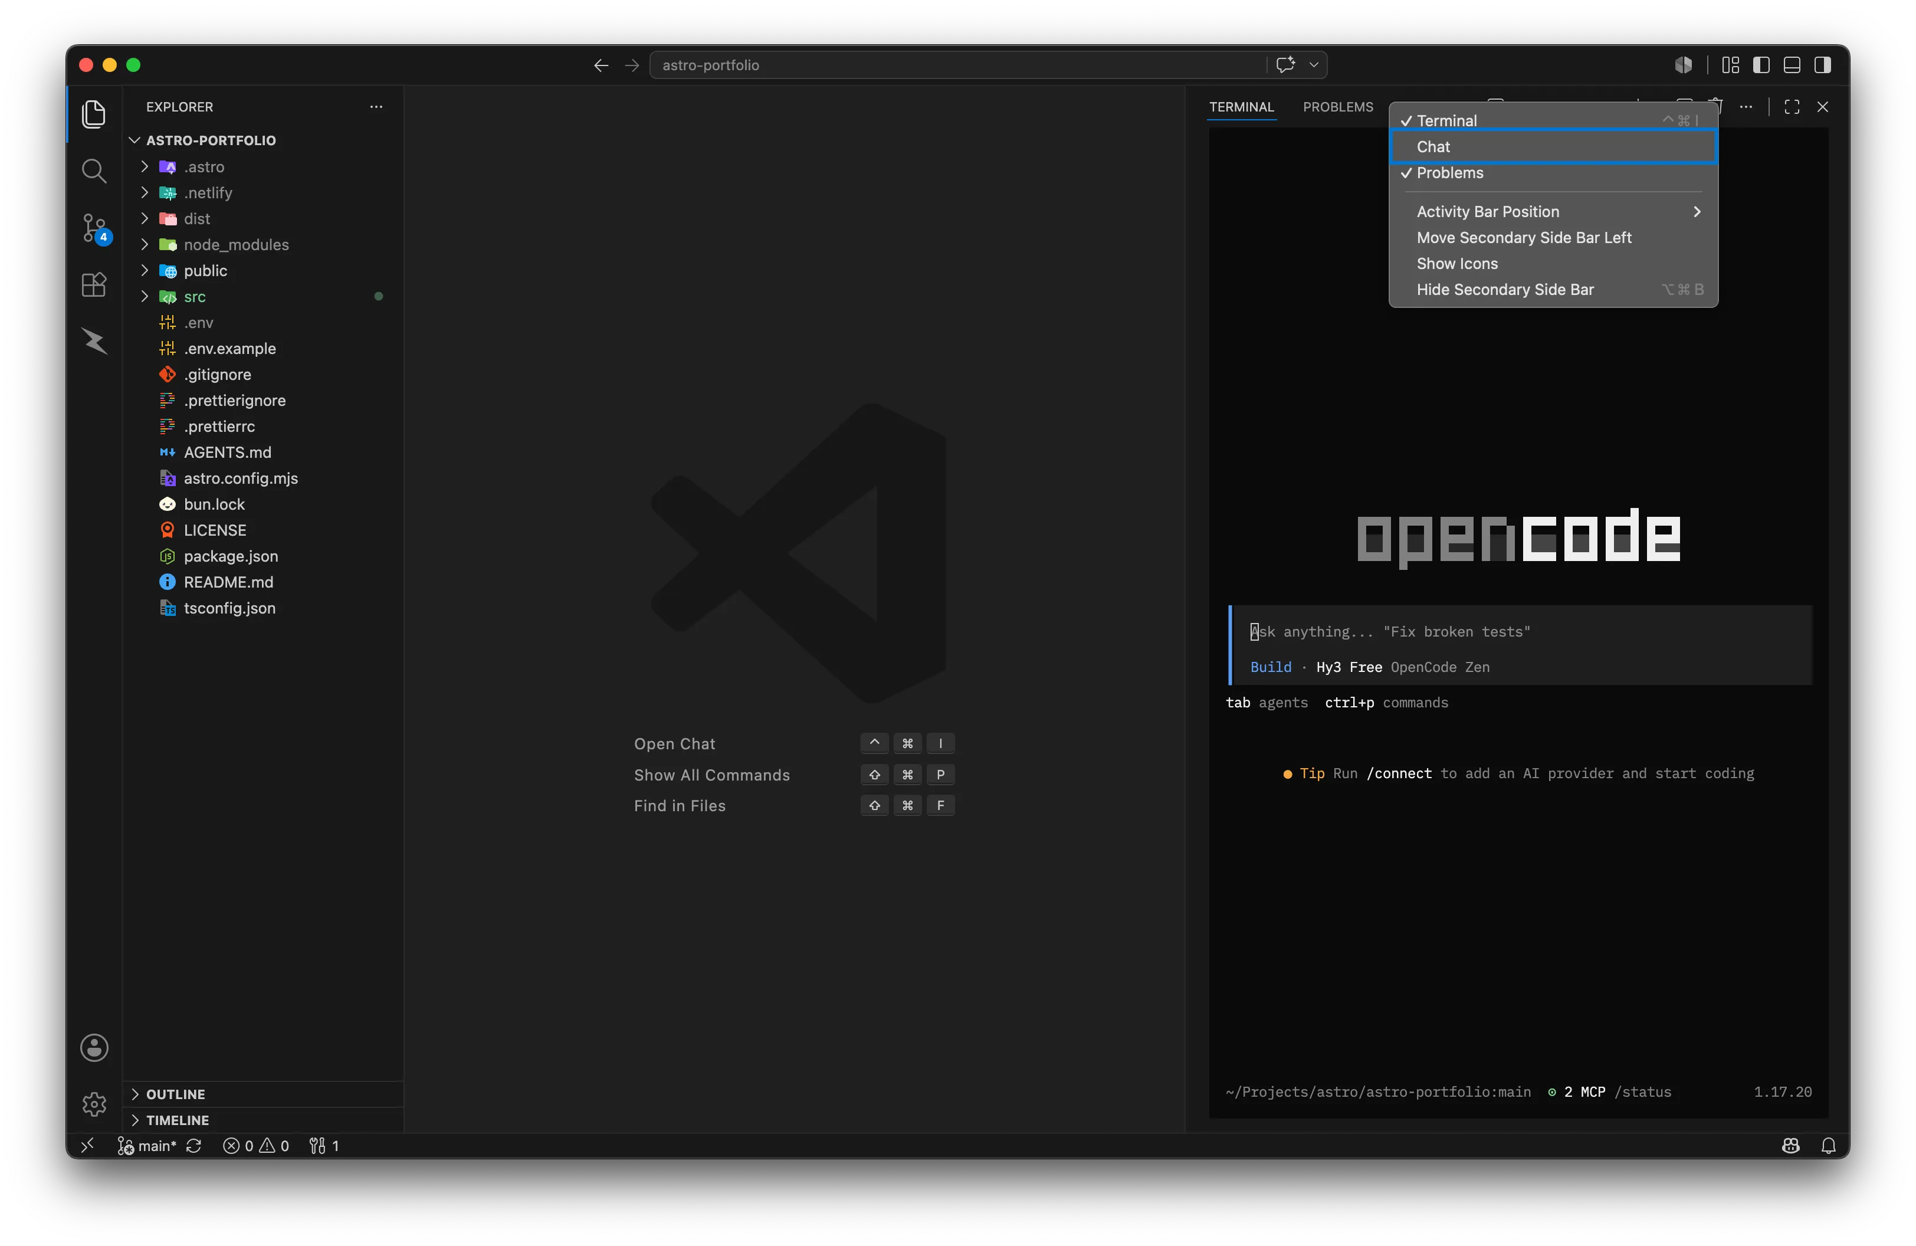Open Explorer more actions ellipsis
The width and height of the screenshot is (1916, 1246).
point(376,106)
